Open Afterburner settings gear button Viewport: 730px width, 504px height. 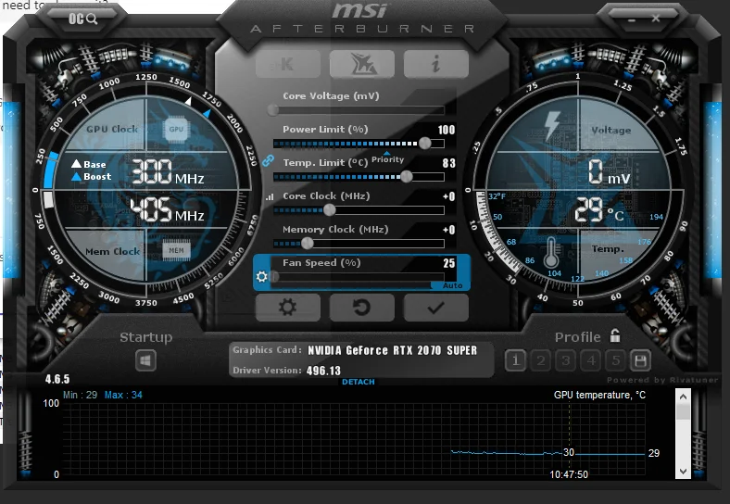click(x=288, y=308)
